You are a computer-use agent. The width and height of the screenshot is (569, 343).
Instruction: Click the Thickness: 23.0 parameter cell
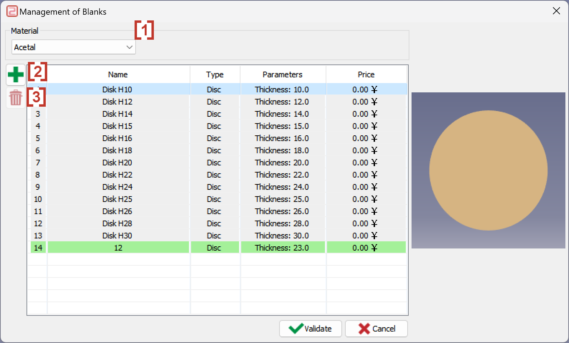pos(283,248)
